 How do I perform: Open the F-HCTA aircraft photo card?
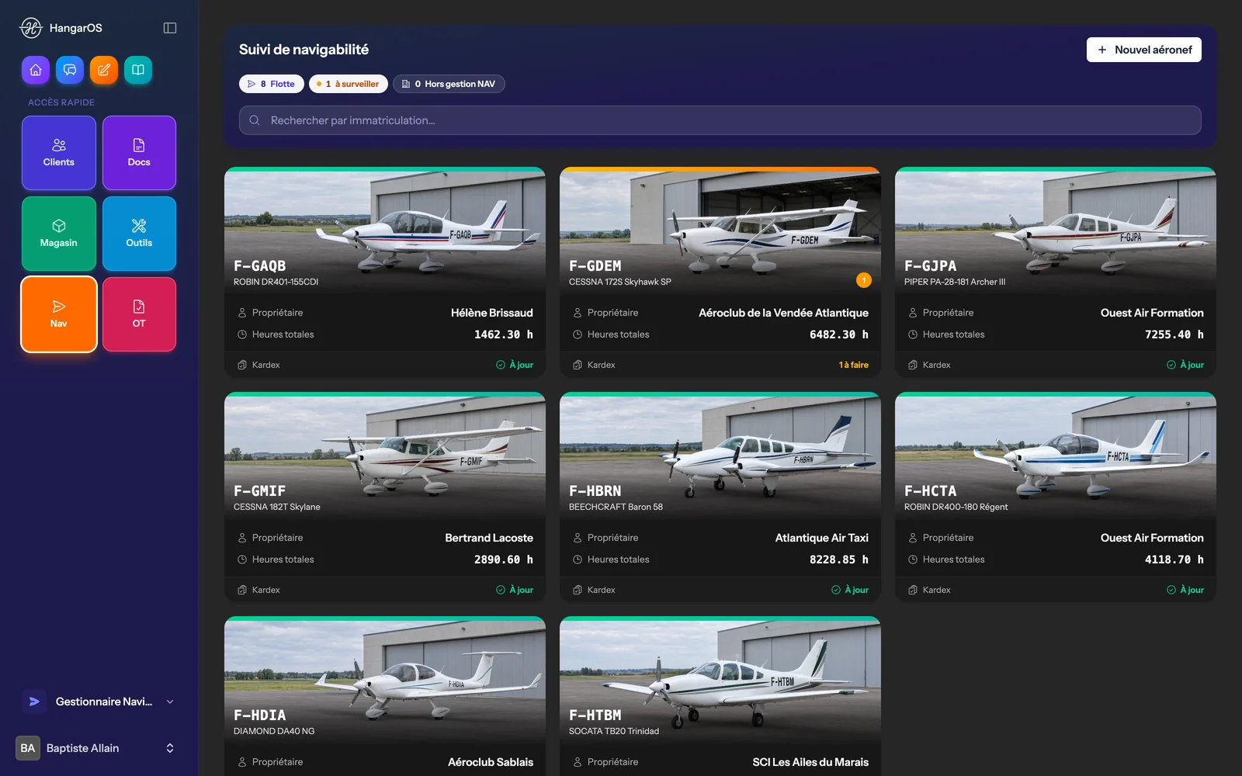pyautogui.click(x=1056, y=456)
